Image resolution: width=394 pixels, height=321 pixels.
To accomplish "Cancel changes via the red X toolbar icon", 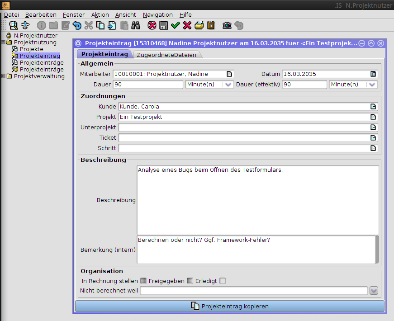I will pyautogui.click(x=187, y=25).
